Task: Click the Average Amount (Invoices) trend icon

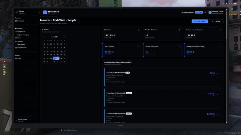Action: click(x=220, y=30)
